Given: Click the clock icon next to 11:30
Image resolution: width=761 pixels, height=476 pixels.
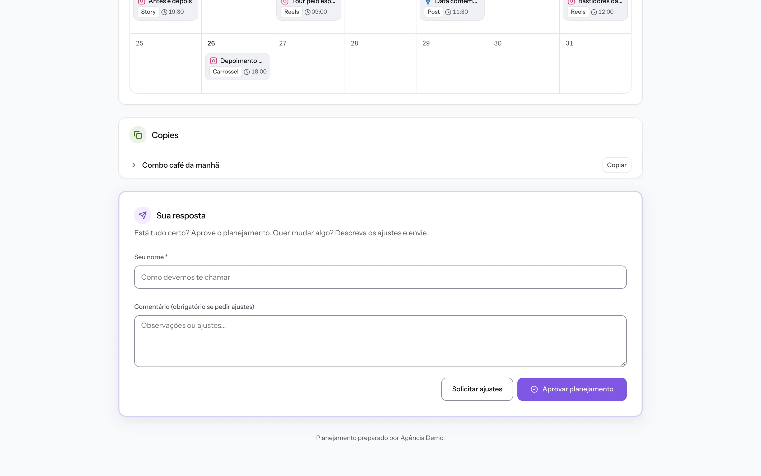Looking at the screenshot, I should coord(448,12).
